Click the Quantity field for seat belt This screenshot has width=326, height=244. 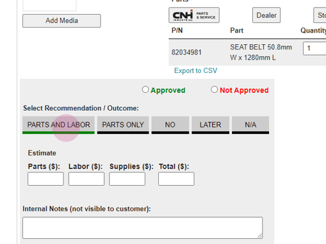314,49
